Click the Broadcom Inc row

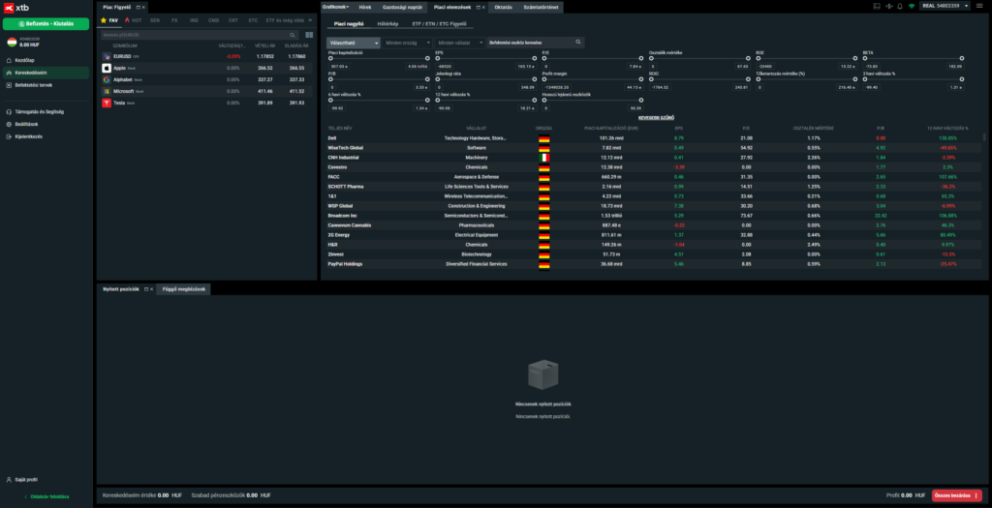click(x=654, y=216)
